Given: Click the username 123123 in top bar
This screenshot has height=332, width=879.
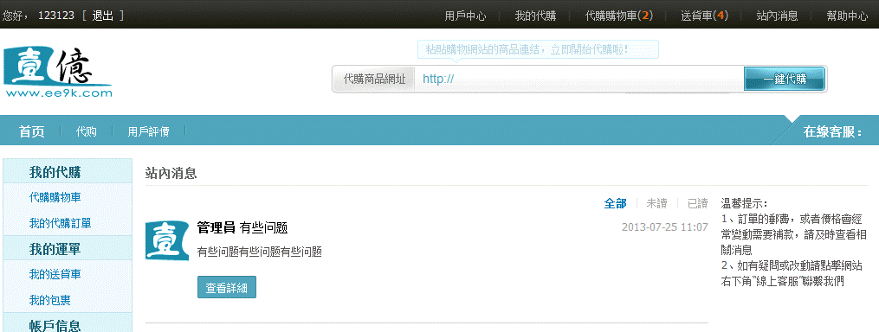Looking at the screenshot, I should pos(56,16).
